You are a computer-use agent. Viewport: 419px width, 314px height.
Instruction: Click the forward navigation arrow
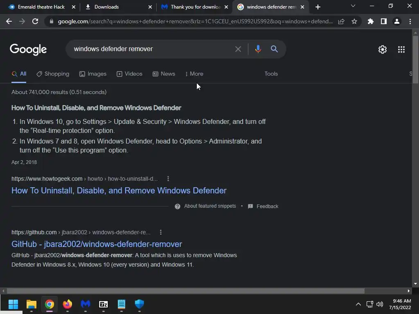(x=22, y=21)
